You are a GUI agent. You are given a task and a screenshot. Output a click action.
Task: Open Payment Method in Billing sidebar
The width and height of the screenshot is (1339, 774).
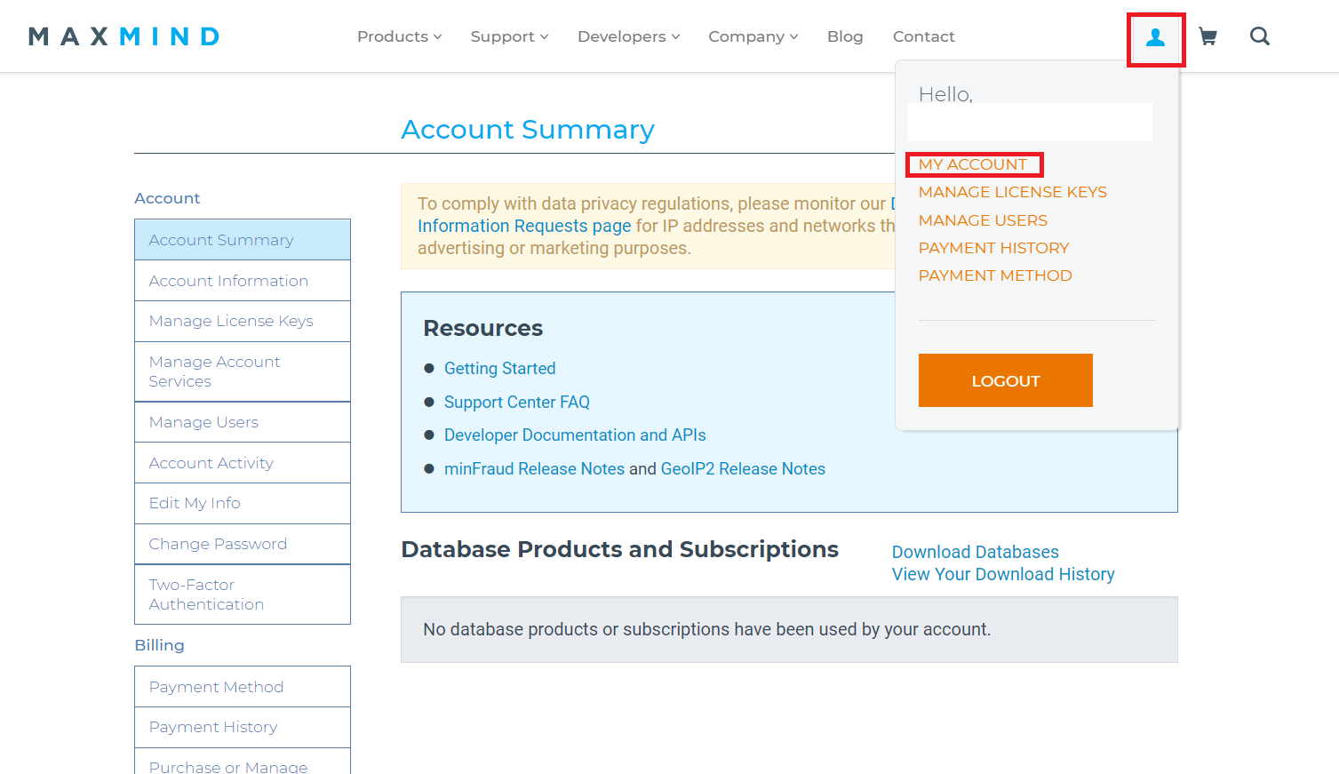point(243,687)
